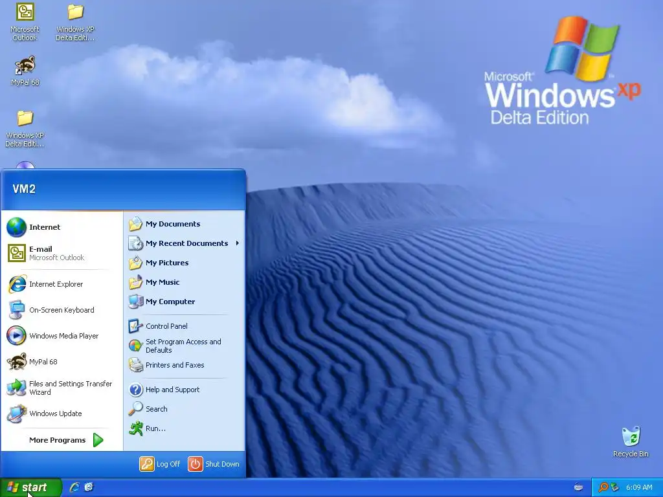
Task: Click the keyboard icon on taskbar
Action: coord(578,487)
